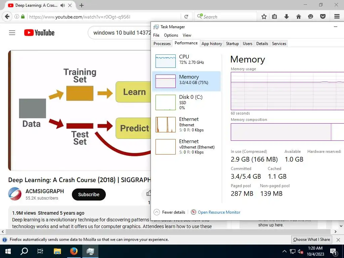Dismiss the Firefox data notification bar
The width and height of the screenshot is (344, 258).
pyautogui.click(x=338, y=240)
